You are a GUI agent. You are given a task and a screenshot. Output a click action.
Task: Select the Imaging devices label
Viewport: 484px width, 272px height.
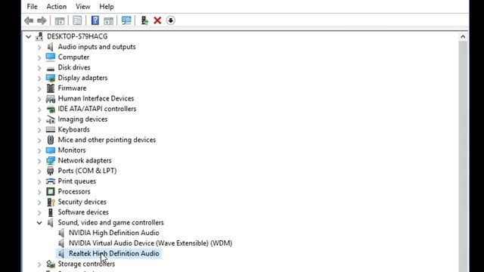tap(82, 119)
